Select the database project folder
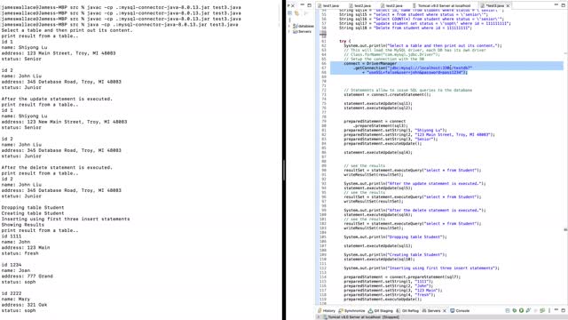Screen dimensions: 568x320 point(304,26)
